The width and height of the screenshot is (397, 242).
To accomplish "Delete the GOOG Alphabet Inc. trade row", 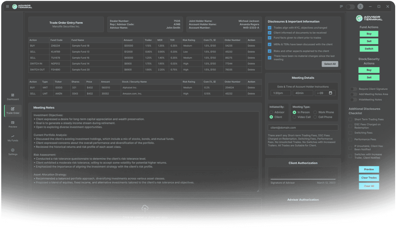I will [x=251, y=88].
